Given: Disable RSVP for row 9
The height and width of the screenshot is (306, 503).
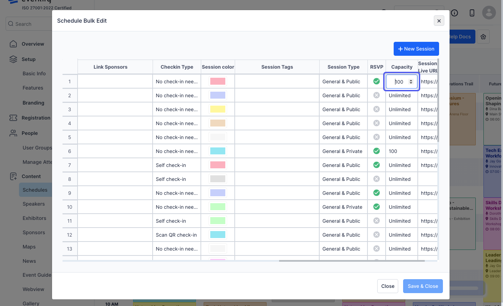Looking at the screenshot, I should (x=377, y=193).
